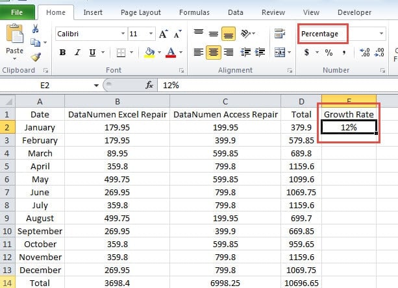Open the Number dialog launcher
Image resolution: width=398 pixels, height=288 pixels.
[382, 71]
